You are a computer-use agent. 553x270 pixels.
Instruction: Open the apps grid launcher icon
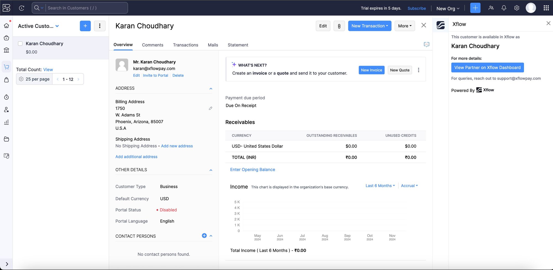point(546,8)
